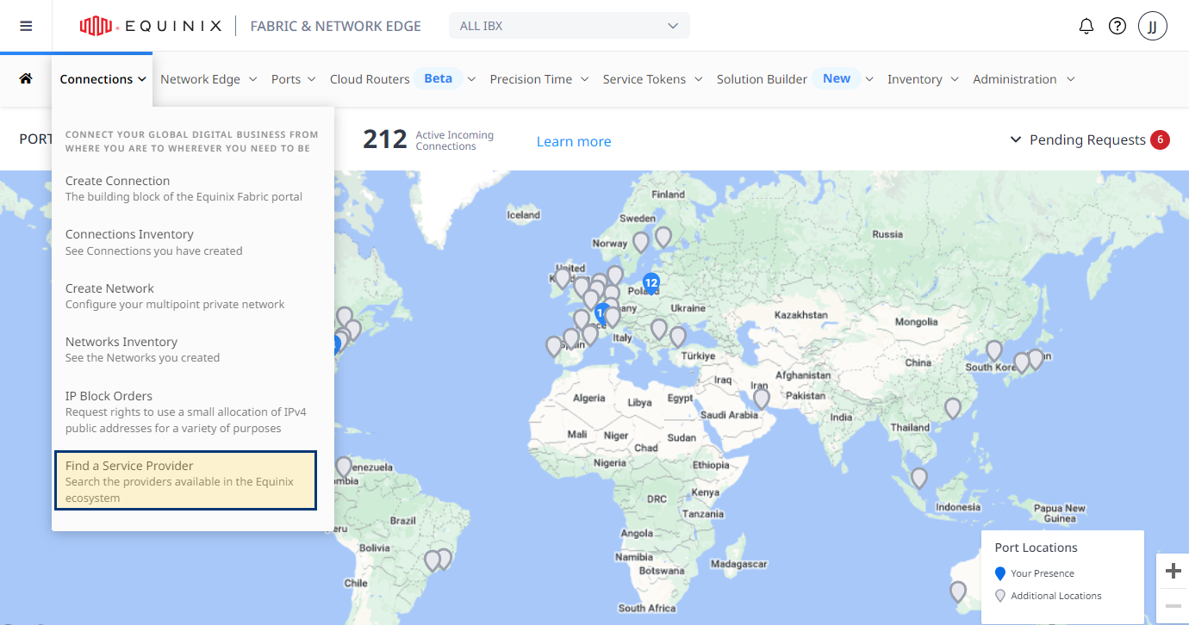This screenshot has width=1189, height=625.
Task: Open the help question mark icon
Action: pyautogui.click(x=1117, y=26)
